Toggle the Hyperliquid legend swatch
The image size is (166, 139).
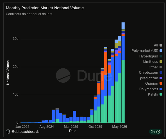point(161,56)
